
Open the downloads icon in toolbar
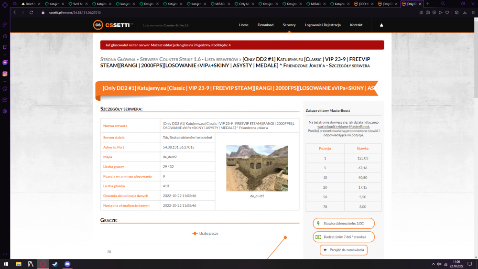[465, 12]
